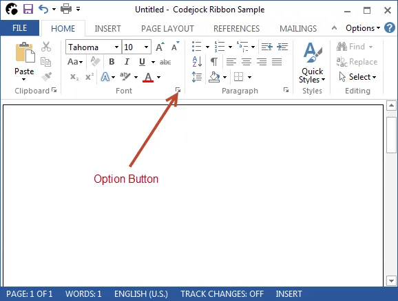Viewport: 398px width, 301px height.
Task: Show paragraph marks with pilcrow icon
Action: [214, 62]
